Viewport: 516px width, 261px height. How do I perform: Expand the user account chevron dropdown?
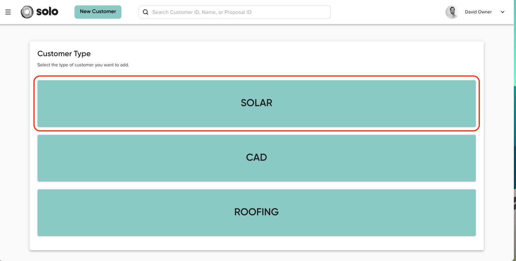502,12
